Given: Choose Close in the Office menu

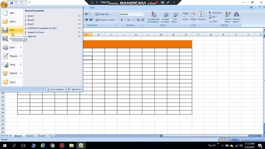Looking at the screenshot, I should click(x=12, y=82).
